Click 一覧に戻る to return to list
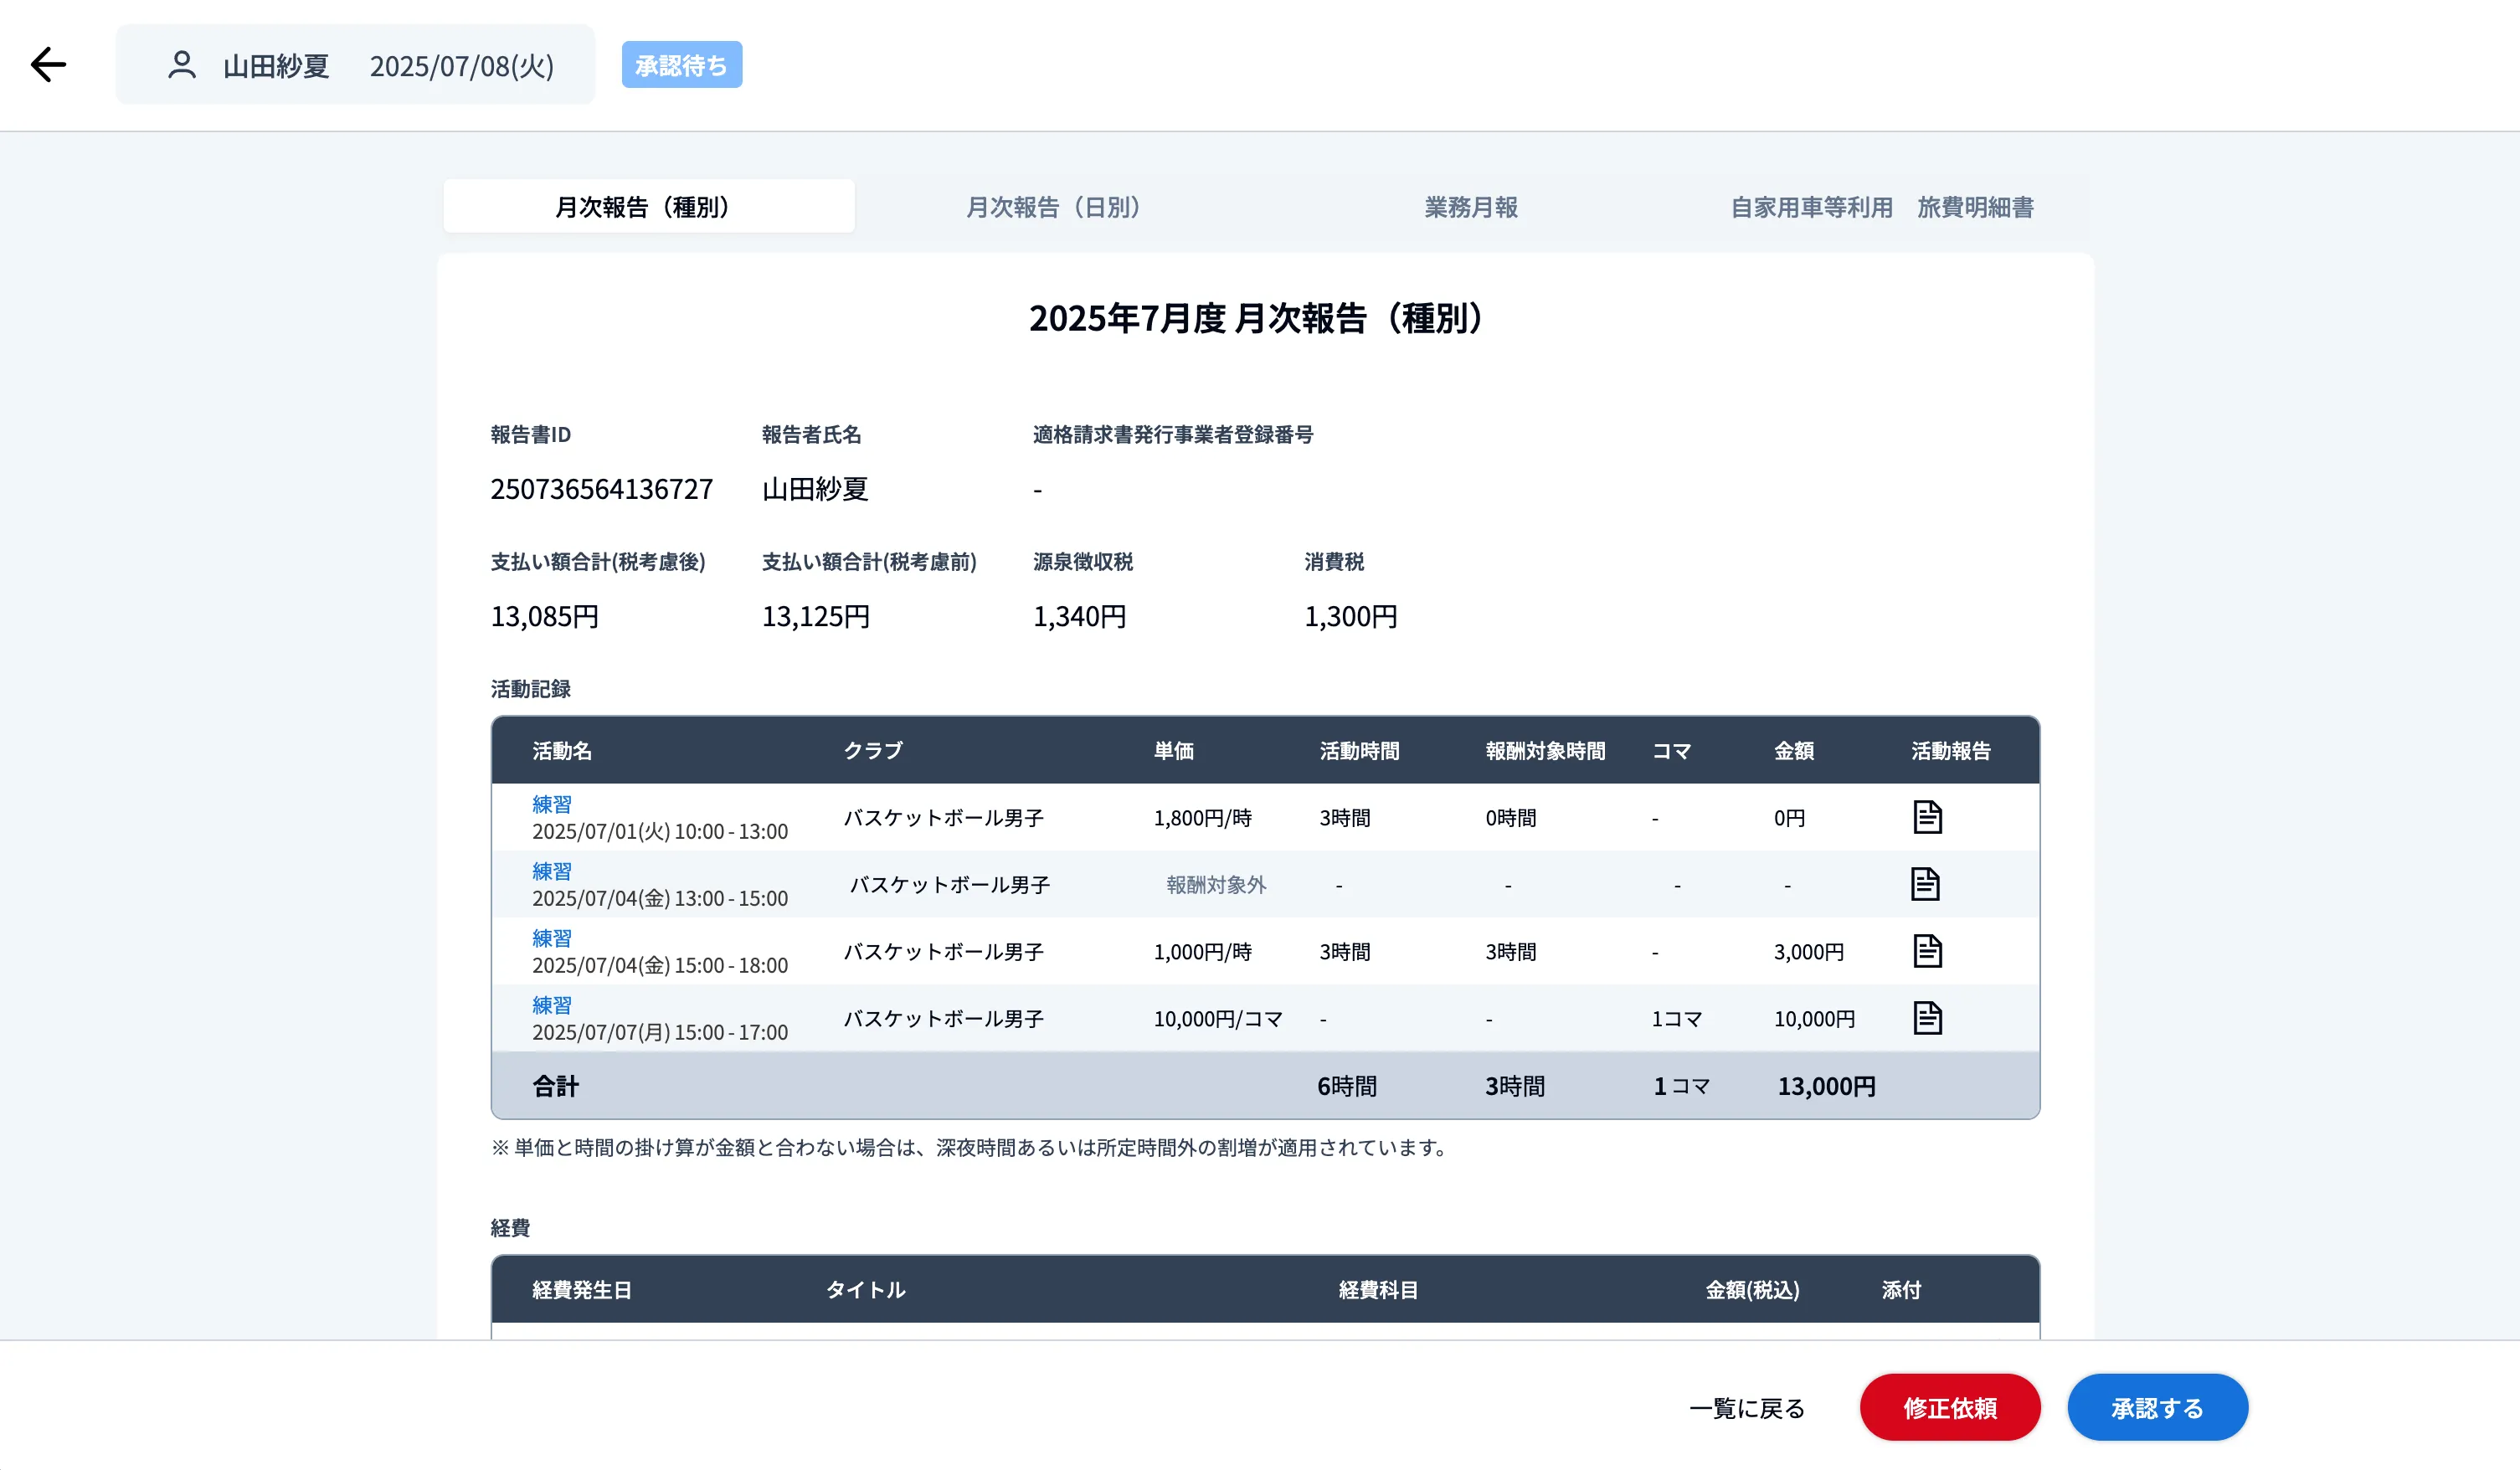2520x1470 pixels. [x=1746, y=1408]
